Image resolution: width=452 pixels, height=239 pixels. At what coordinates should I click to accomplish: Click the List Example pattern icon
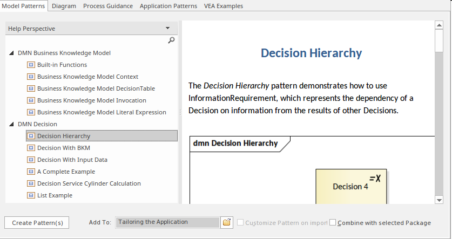pyautogui.click(x=31, y=195)
